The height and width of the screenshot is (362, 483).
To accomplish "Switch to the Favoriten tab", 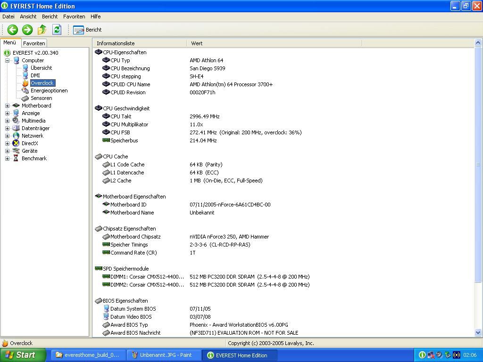I will pyautogui.click(x=34, y=43).
